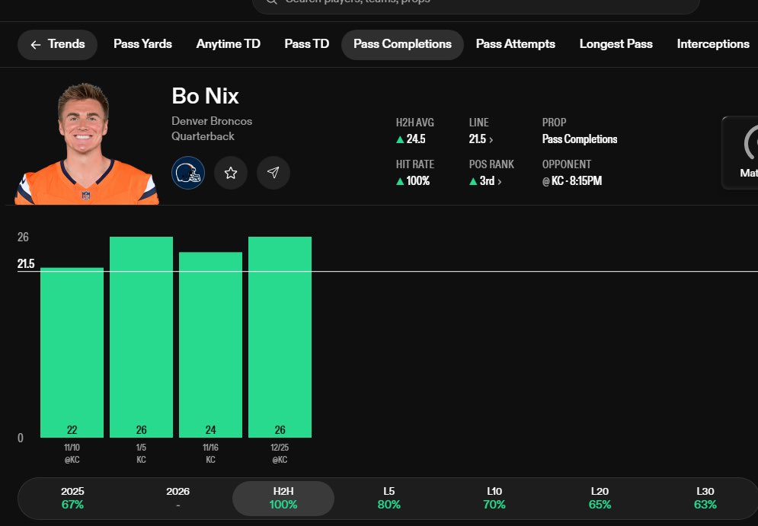
Task: Click the Bo Nix player headshot
Action: [x=86, y=143]
